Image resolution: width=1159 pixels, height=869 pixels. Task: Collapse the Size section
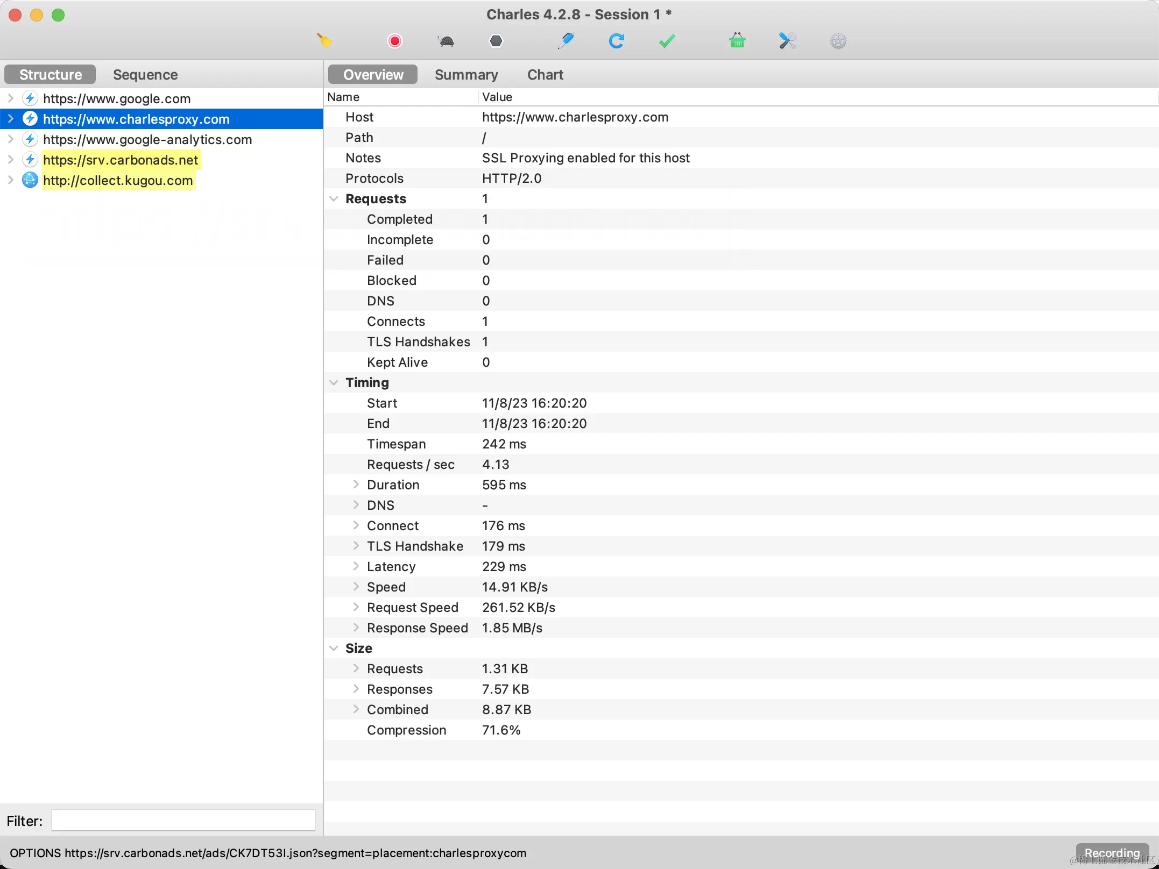coord(334,649)
